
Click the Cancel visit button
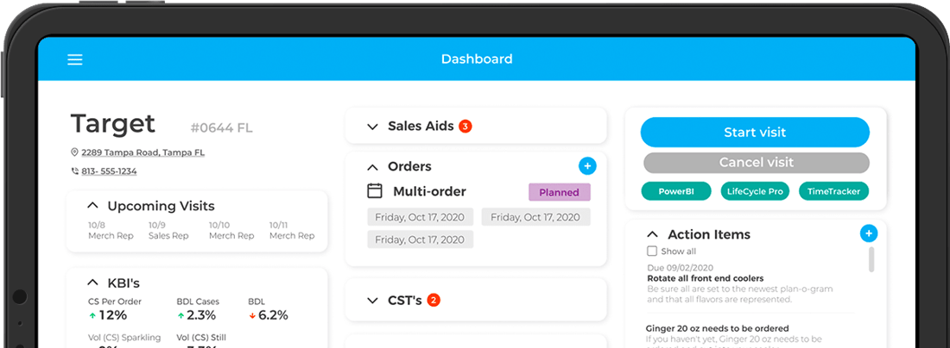[x=757, y=163]
